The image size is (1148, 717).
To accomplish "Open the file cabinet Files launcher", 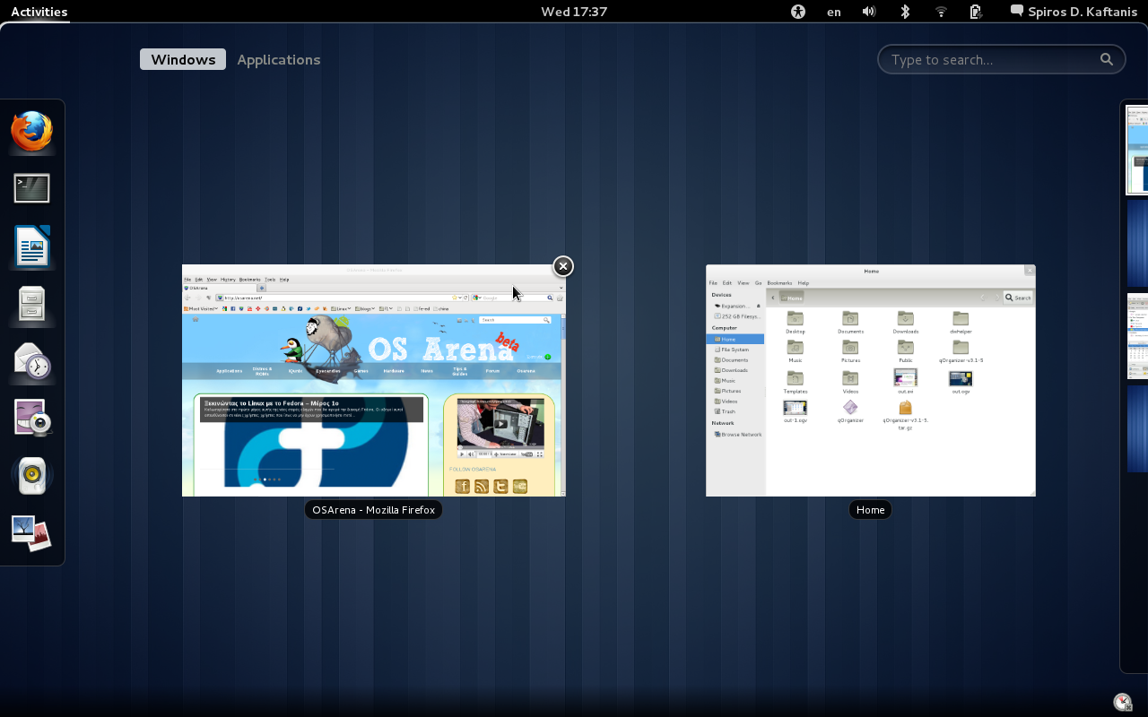I will click(x=32, y=304).
